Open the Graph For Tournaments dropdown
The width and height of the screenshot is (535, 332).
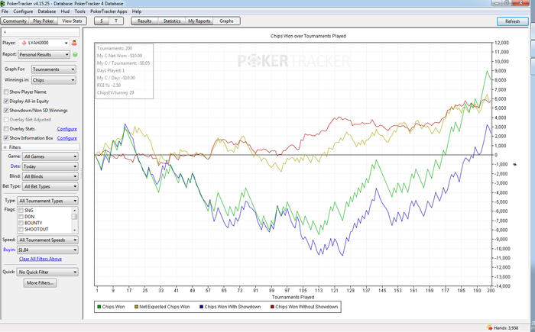pos(53,69)
